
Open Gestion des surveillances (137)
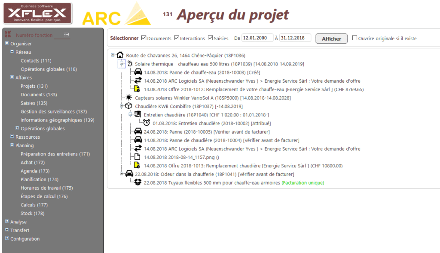[x=54, y=112]
